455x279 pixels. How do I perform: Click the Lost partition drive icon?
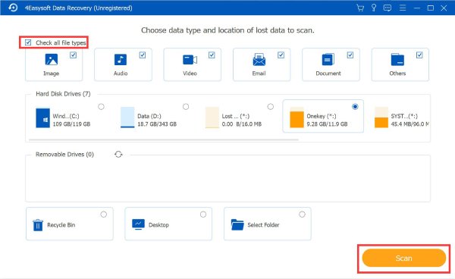(212, 118)
